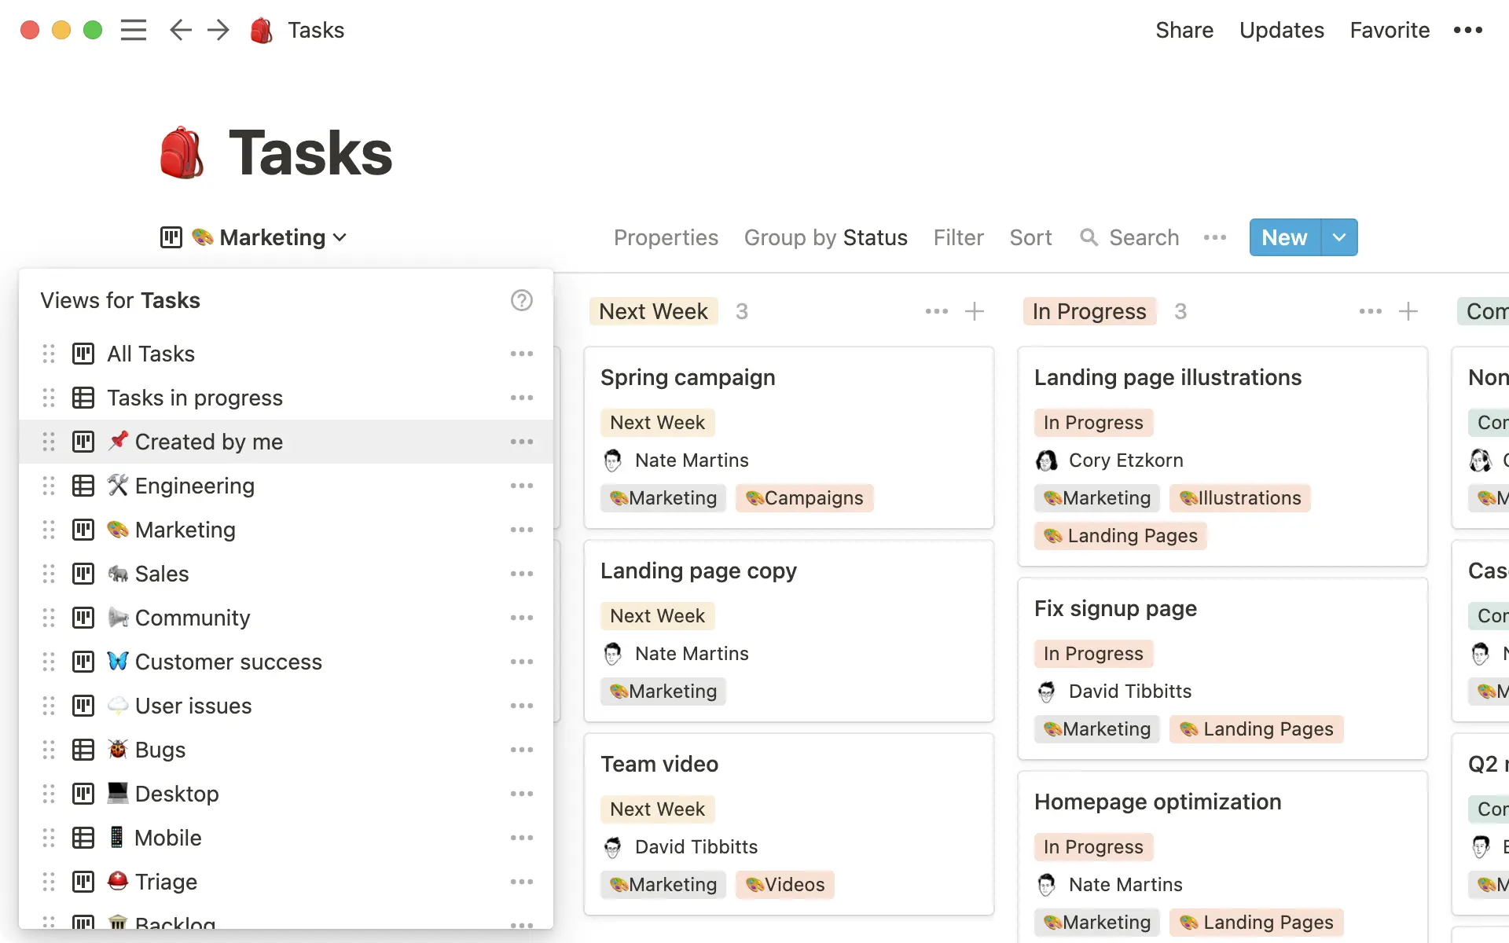Click Updates in the top menu
Screen dimensions: 1509x943
(x=1281, y=30)
